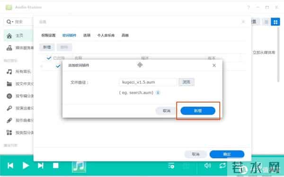Screen dimensions: 284x177
Task: Click the blue 确定 button in settings
Action: click(227, 154)
